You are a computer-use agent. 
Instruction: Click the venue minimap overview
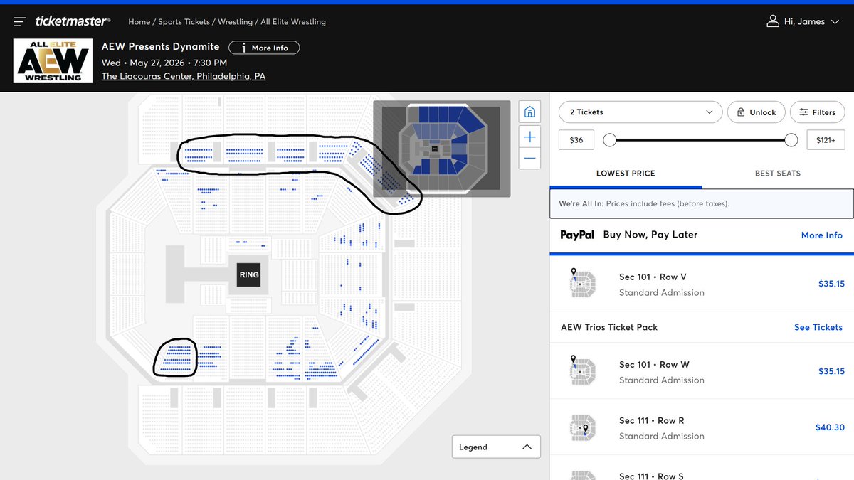pyautogui.click(x=442, y=149)
